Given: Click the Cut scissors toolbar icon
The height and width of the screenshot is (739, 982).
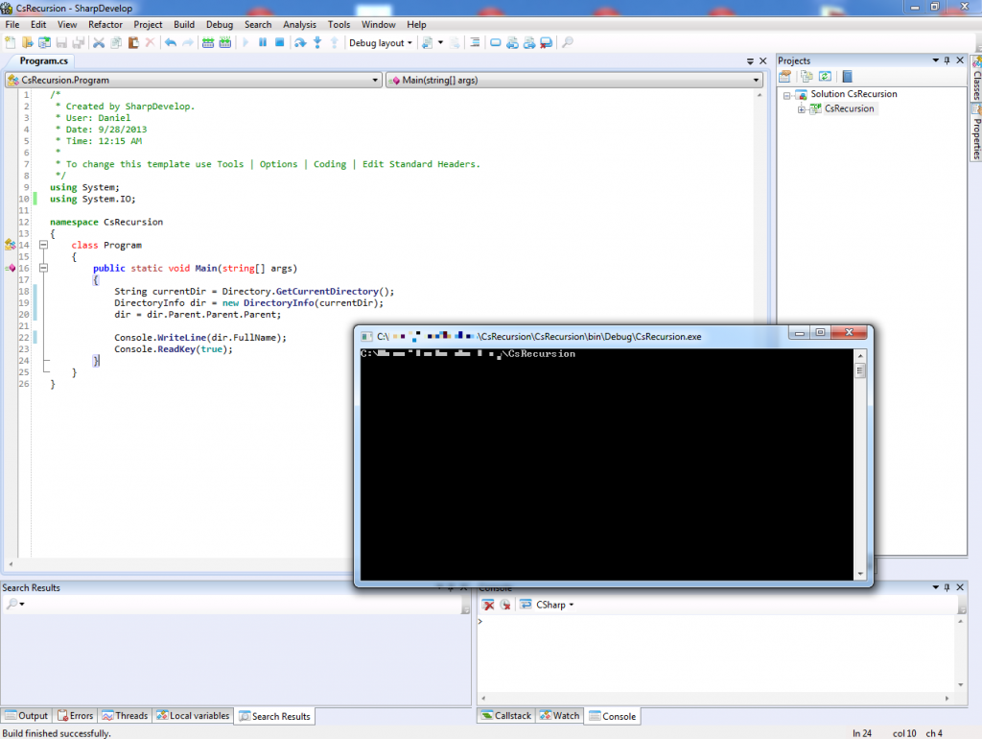Looking at the screenshot, I should pos(98,42).
